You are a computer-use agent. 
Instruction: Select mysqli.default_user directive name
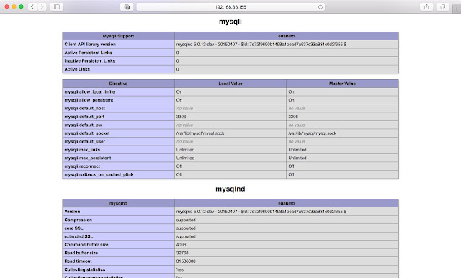click(x=85, y=141)
